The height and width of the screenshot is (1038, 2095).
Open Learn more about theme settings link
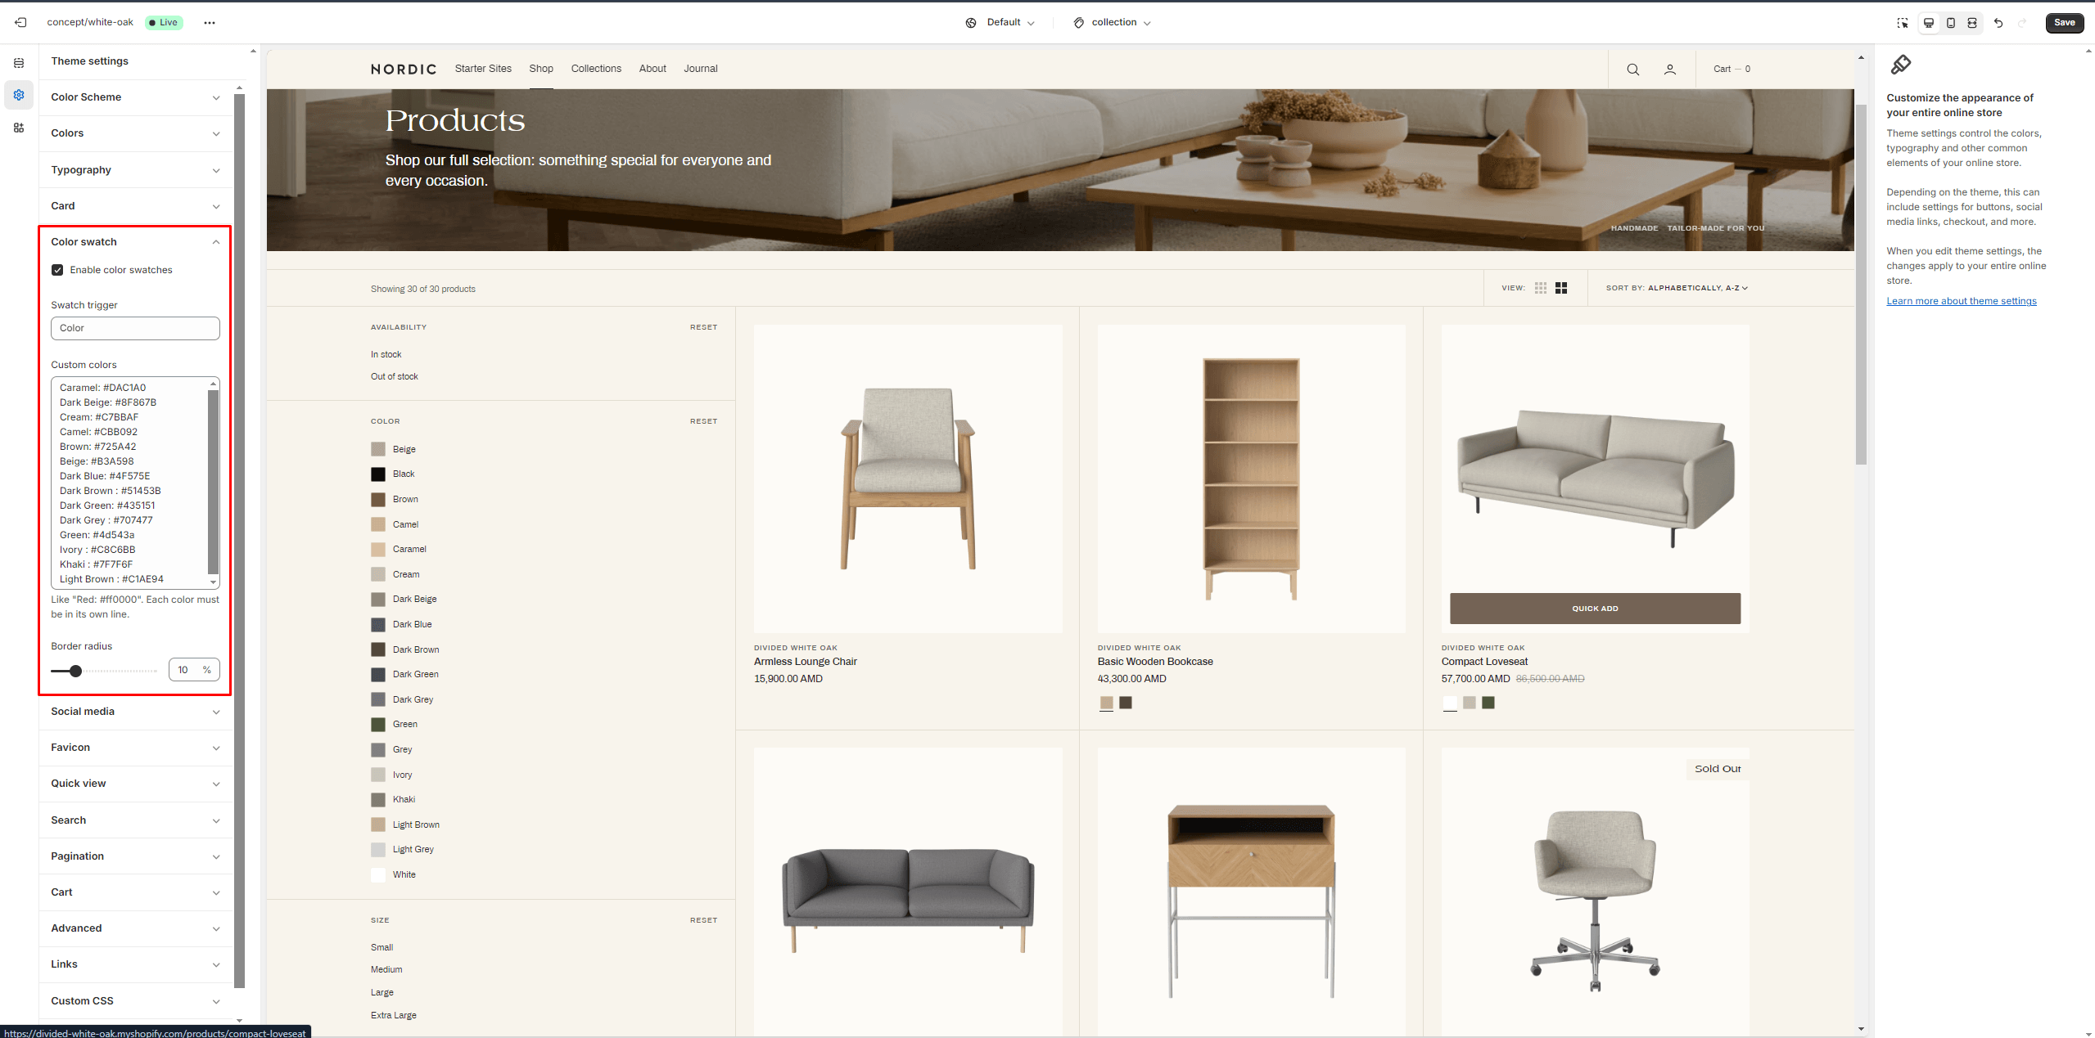coord(1961,301)
